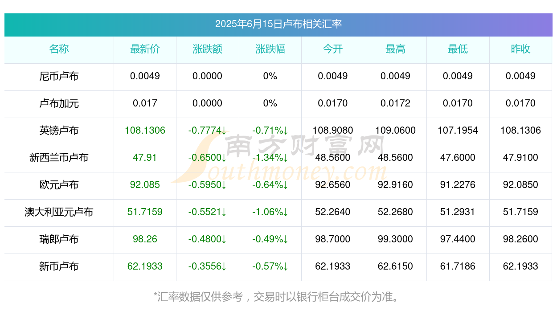
Task: Click previous close 98.2600
Action: tap(520, 239)
